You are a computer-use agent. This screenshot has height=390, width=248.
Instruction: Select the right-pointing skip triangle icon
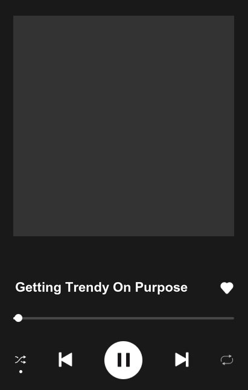(182, 360)
